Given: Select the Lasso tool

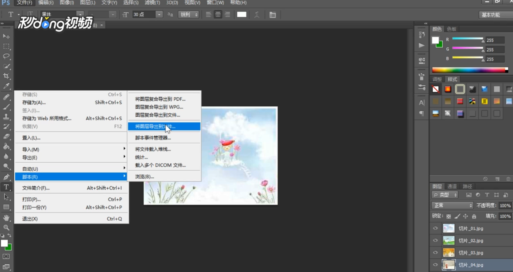Looking at the screenshot, I should pos(6,56).
